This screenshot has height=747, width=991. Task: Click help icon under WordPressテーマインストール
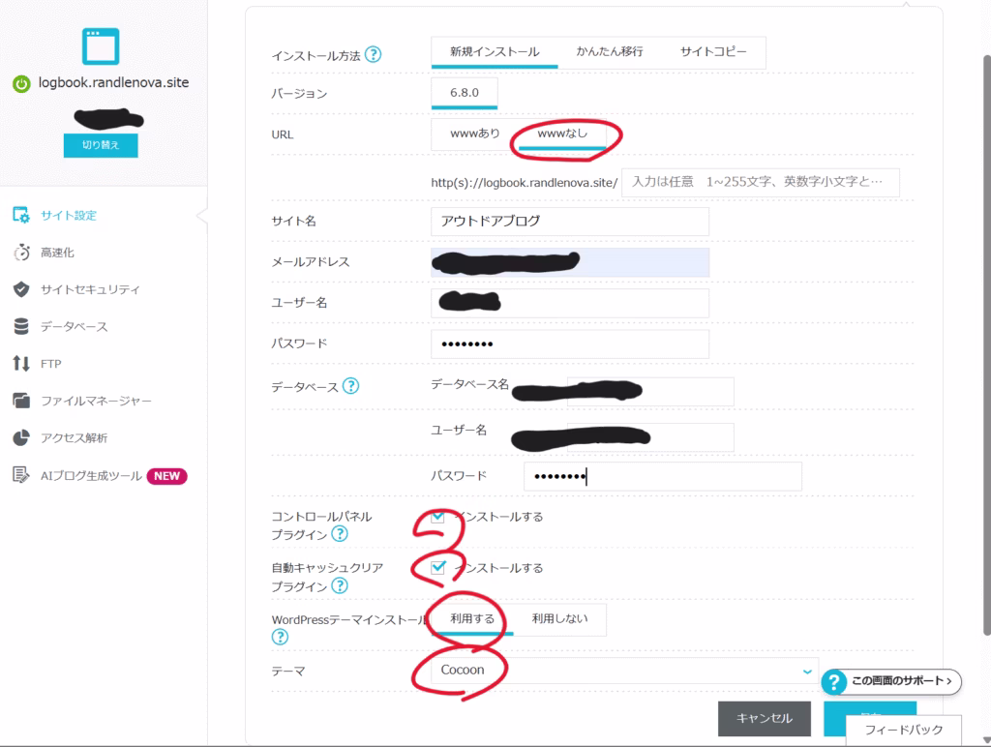point(280,637)
